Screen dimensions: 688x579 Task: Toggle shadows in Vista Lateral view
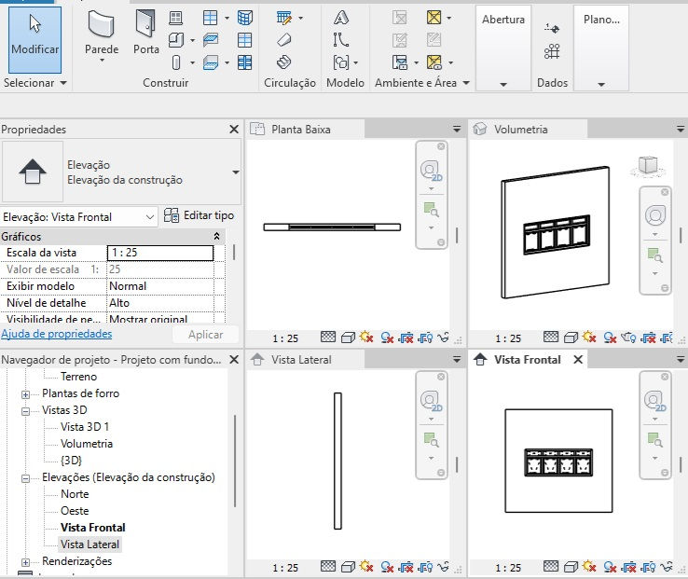coord(387,567)
